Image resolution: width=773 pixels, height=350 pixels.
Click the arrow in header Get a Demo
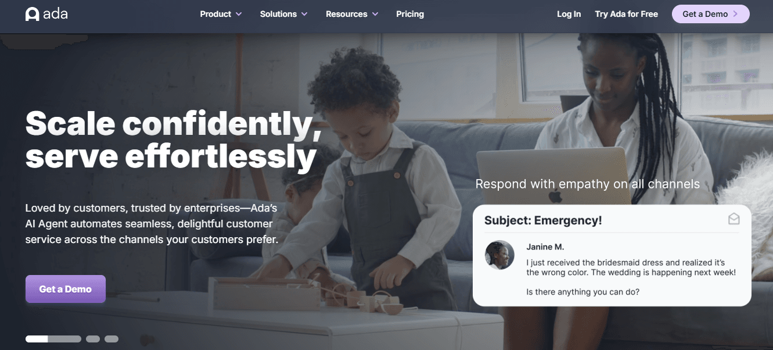click(x=735, y=14)
